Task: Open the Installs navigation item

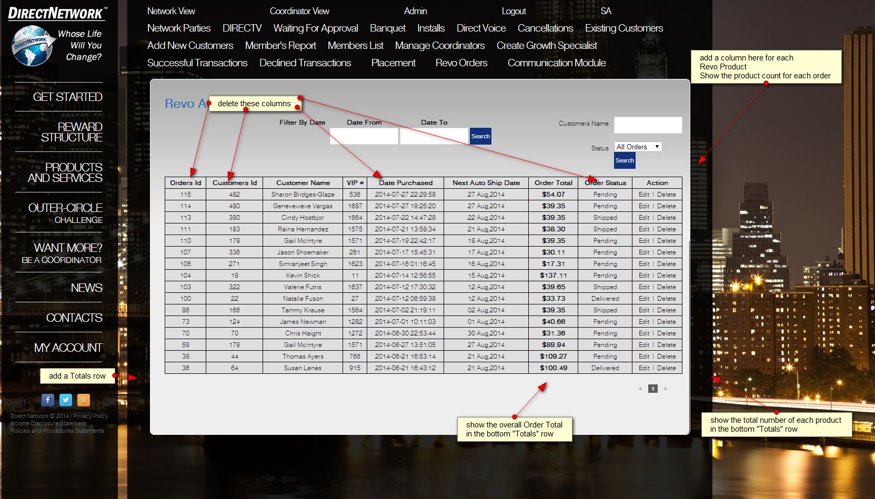Action: click(x=431, y=28)
